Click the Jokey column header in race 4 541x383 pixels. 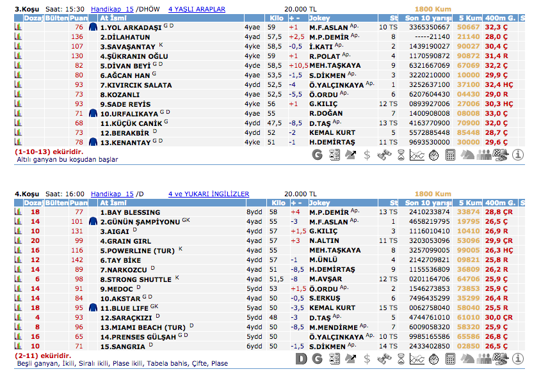(x=319, y=203)
